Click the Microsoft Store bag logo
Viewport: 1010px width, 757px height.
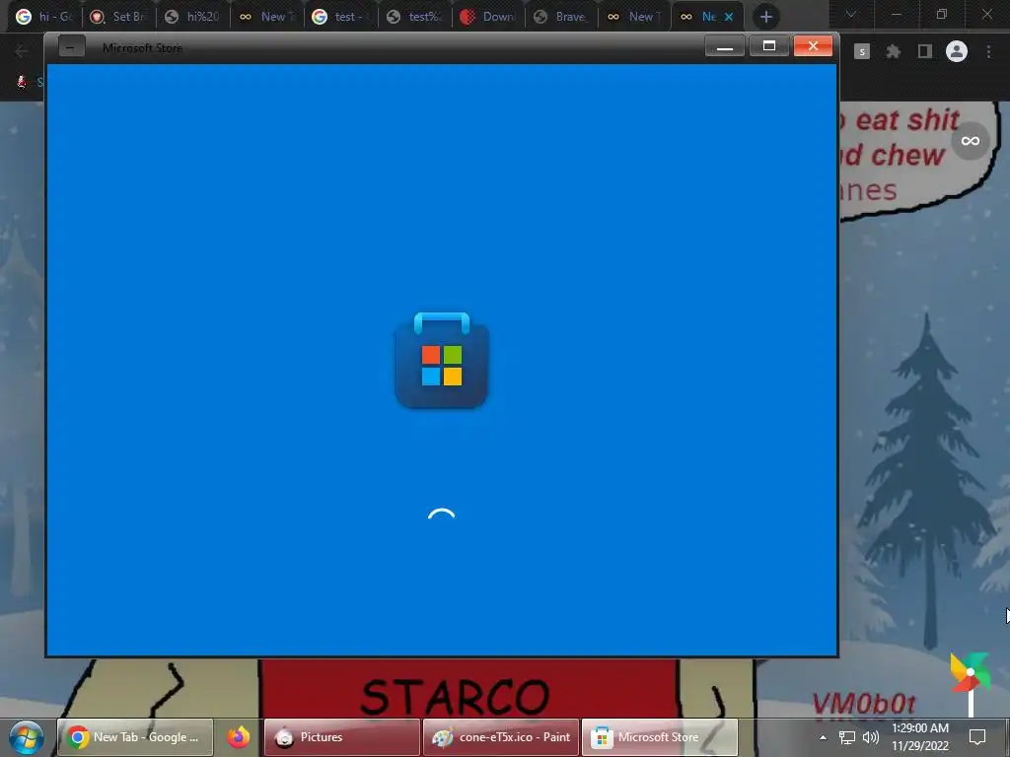pyautogui.click(x=441, y=360)
